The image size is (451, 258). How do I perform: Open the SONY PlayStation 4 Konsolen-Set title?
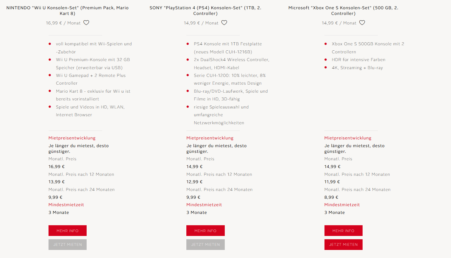point(205,10)
